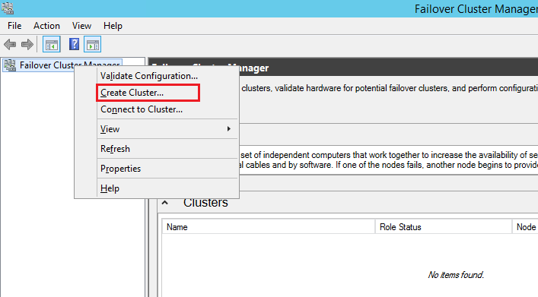Open the Action menu

click(x=46, y=26)
